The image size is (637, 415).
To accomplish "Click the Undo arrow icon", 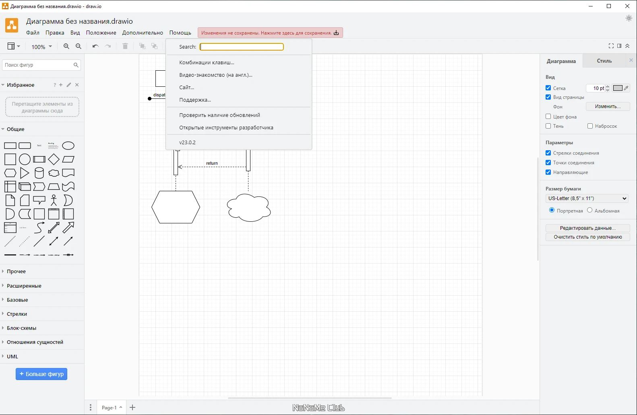I will [95, 47].
